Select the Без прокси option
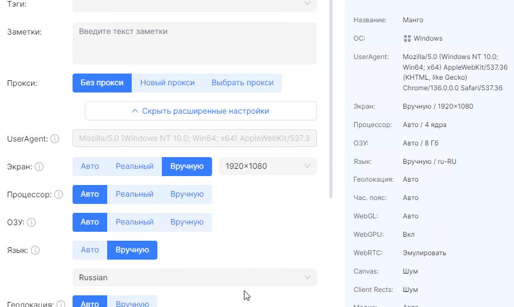The image size is (514, 307). (x=102, y=82)
